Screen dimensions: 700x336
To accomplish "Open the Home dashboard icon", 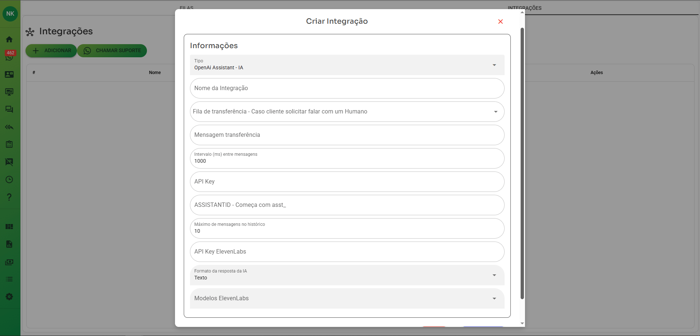I will tap(9, 39).
